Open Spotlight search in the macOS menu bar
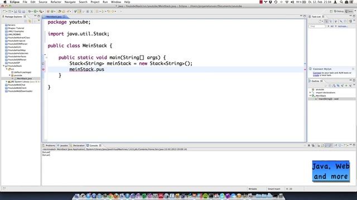357x200 pixels. (341, 2)
